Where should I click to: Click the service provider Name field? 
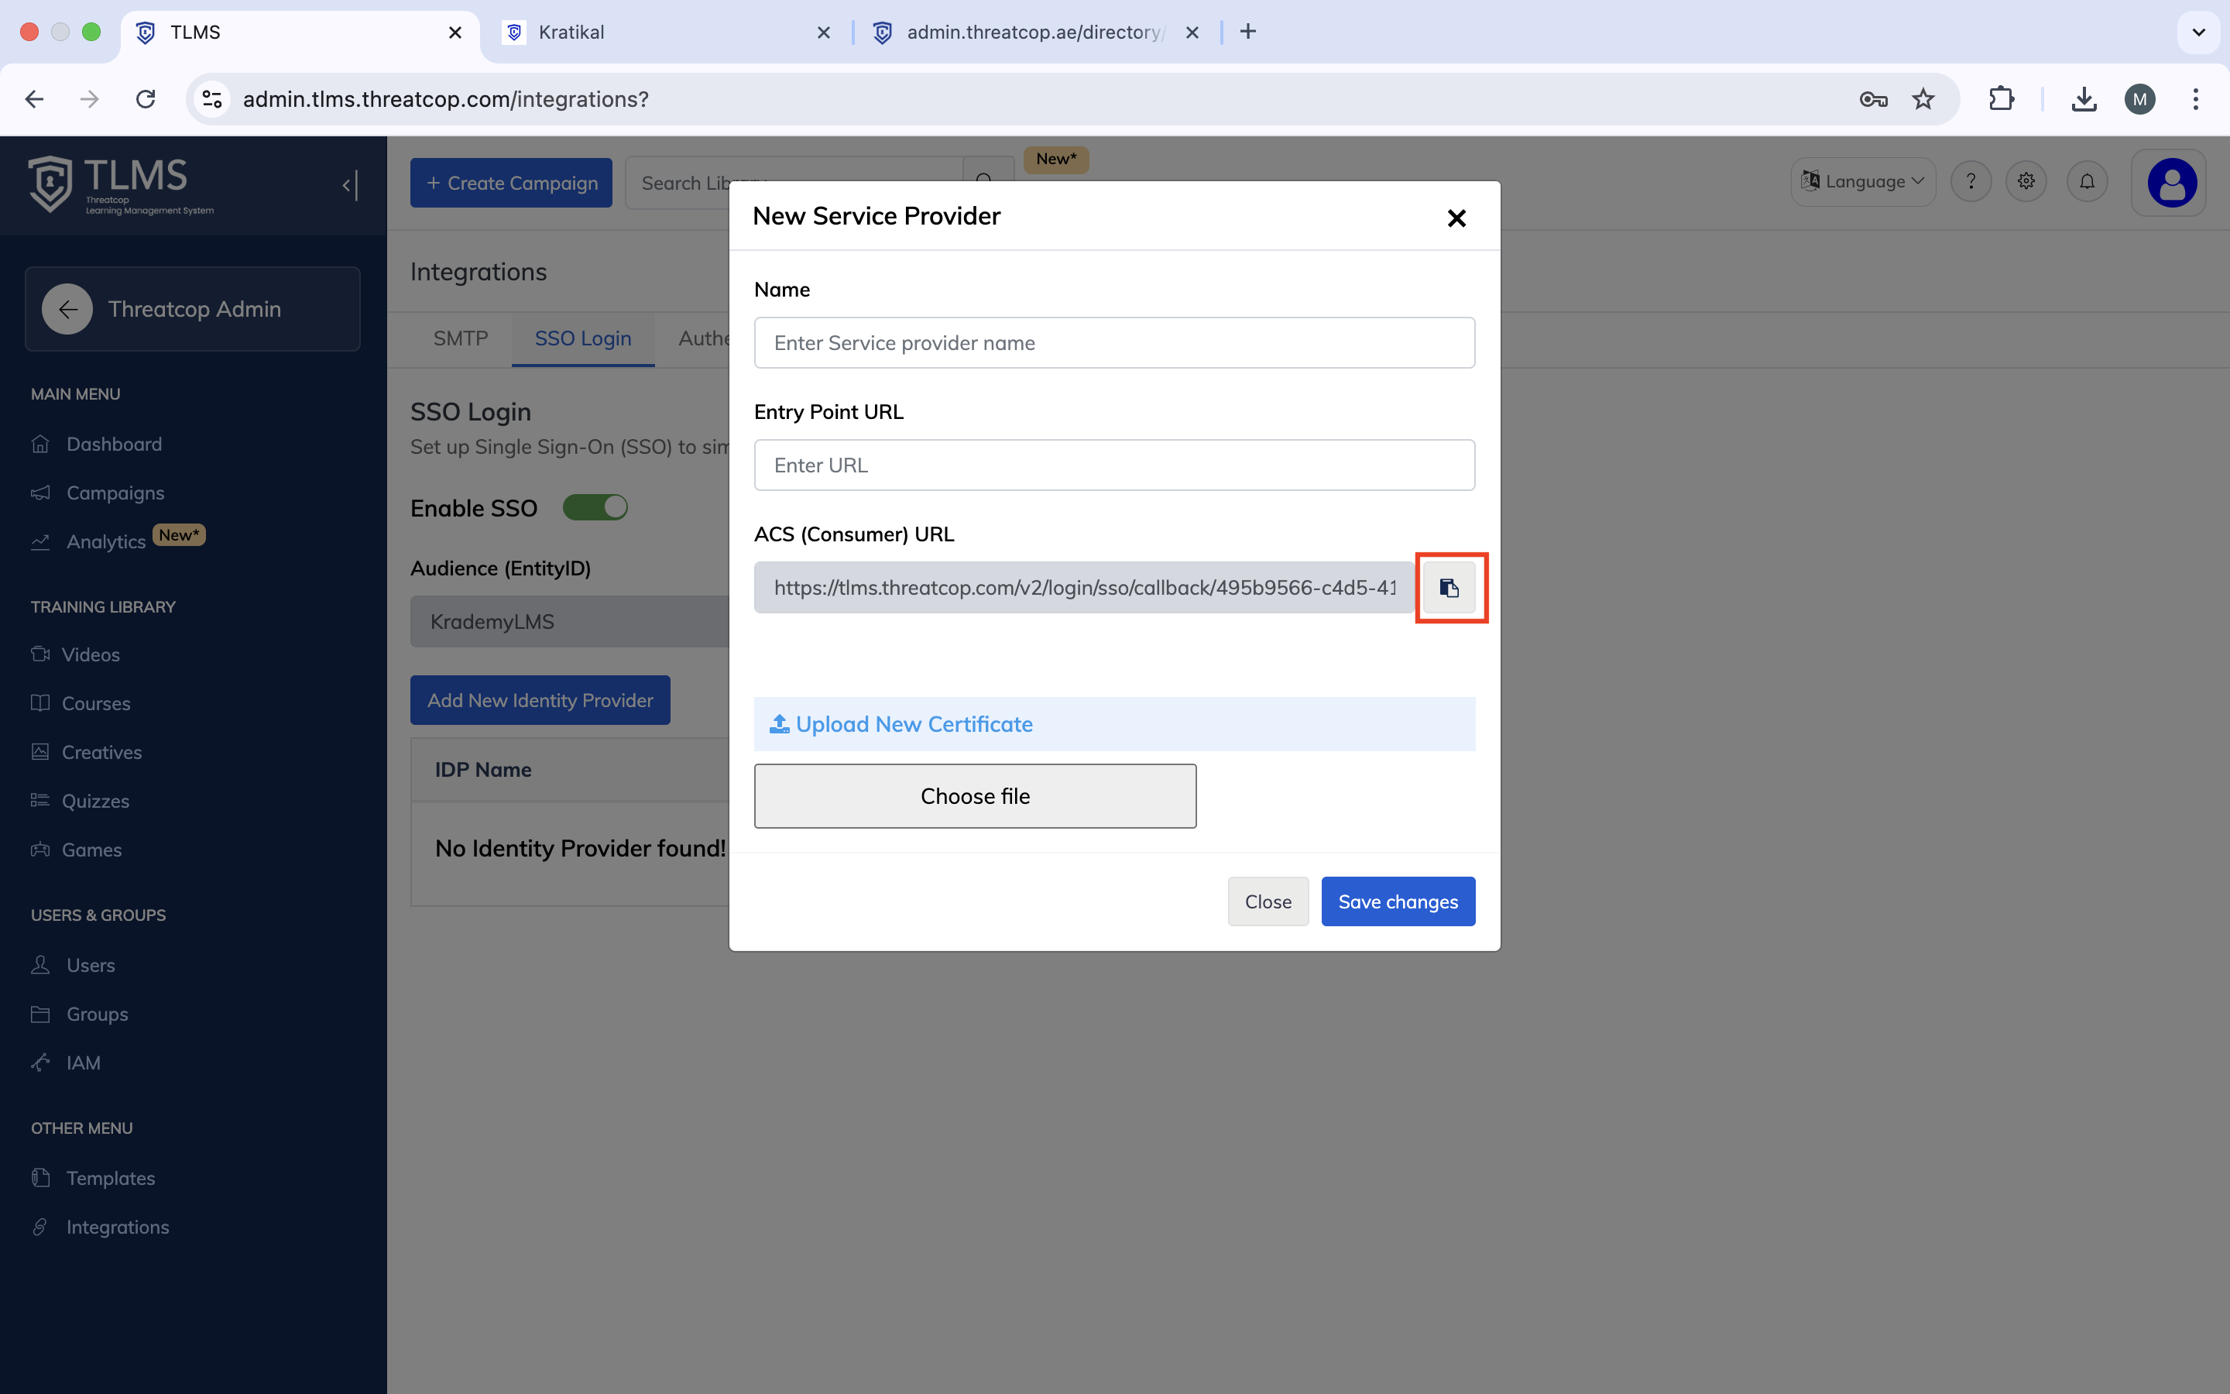pyautogui.click(x=1114, y=343)
